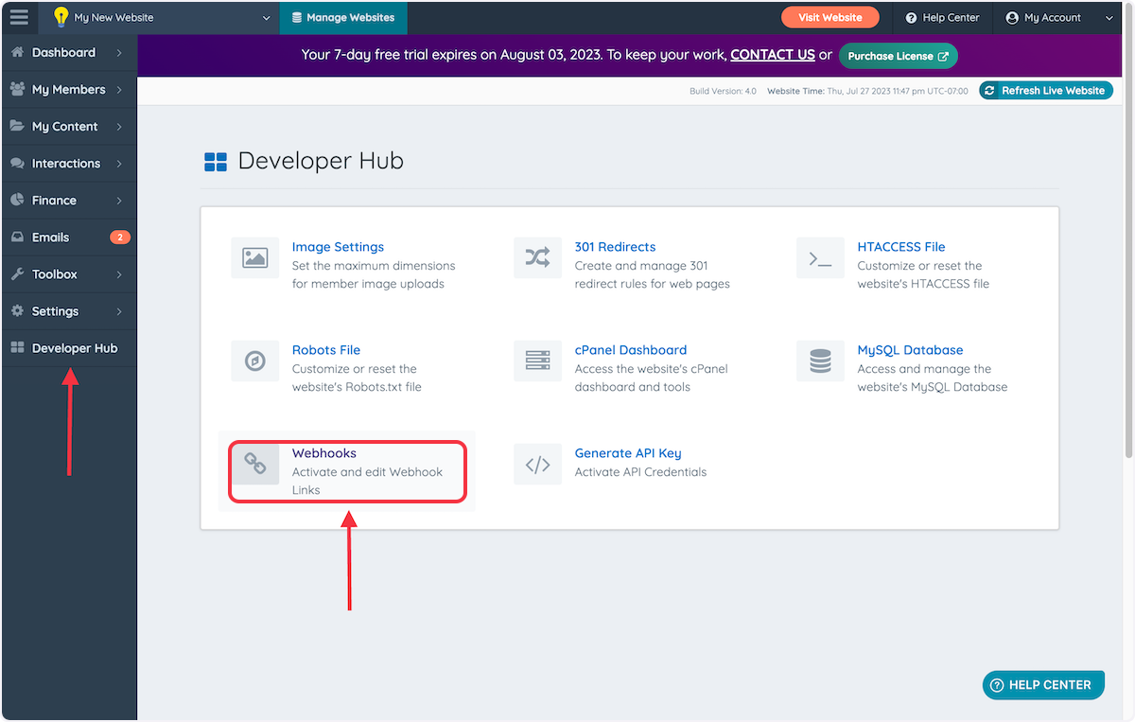Open My Content menu item
Screen dimensions: 1135x722
(69, 126)
